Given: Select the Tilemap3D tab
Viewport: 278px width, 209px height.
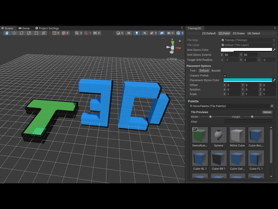Looking at the screenshot, I should tap(195, 28).
